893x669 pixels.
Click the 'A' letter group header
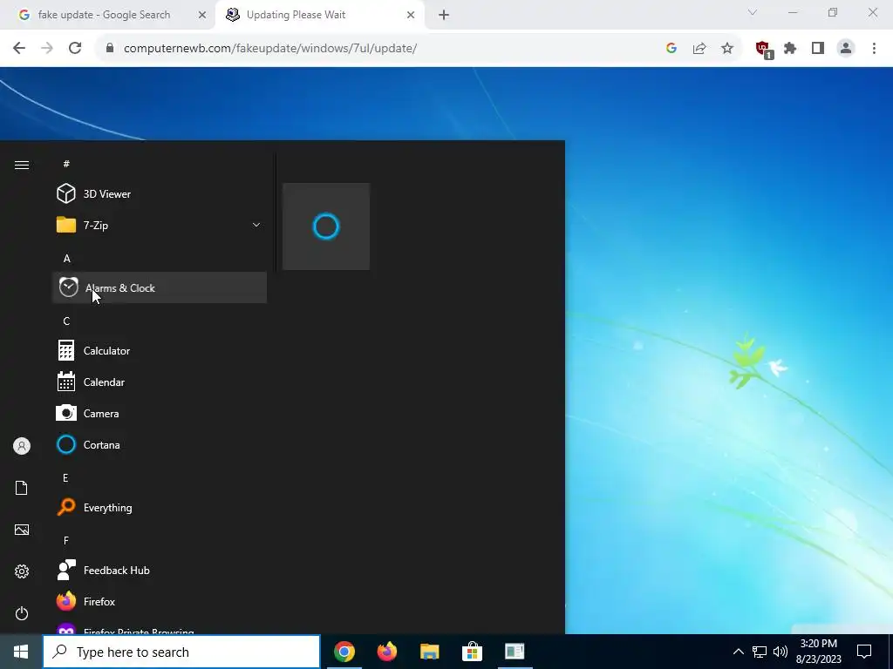coord(66,258)
